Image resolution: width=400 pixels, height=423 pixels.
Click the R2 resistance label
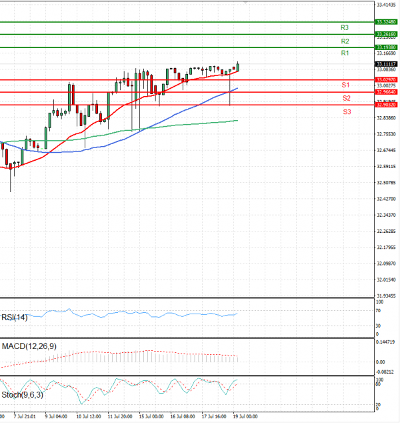(345, 41)
